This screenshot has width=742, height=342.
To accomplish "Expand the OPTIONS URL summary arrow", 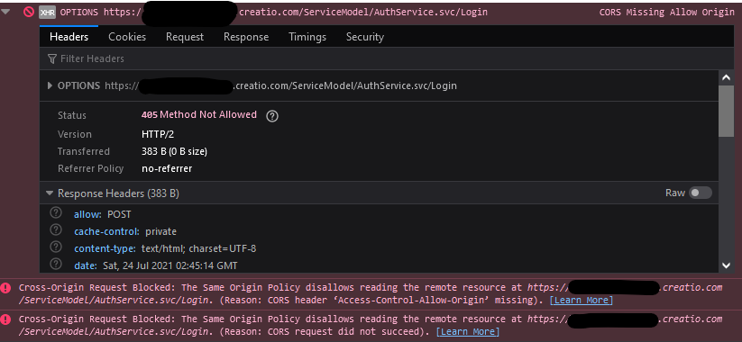I will (x=50, y=86).
